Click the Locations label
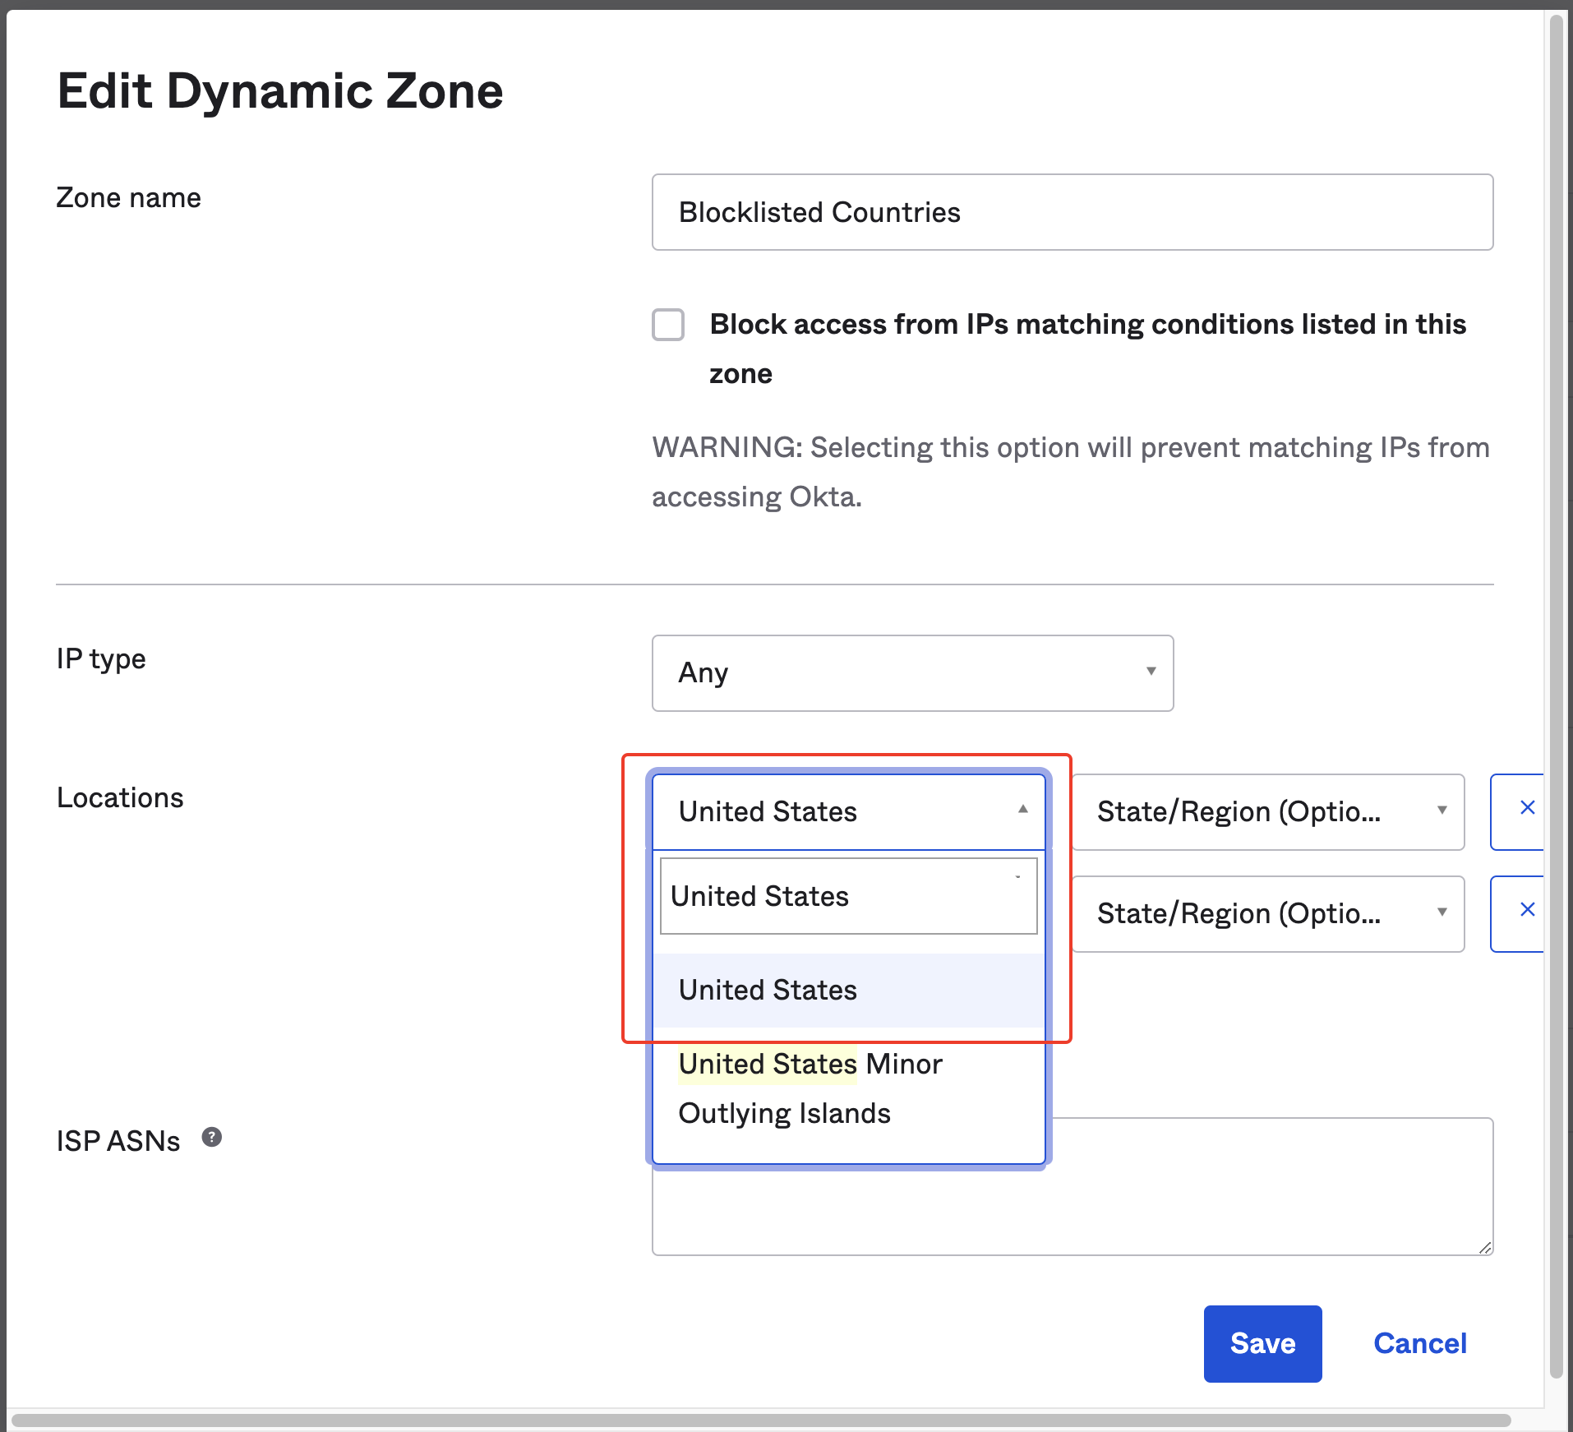The width and height of the screenshot is (1573, 1432). [120, 798]
